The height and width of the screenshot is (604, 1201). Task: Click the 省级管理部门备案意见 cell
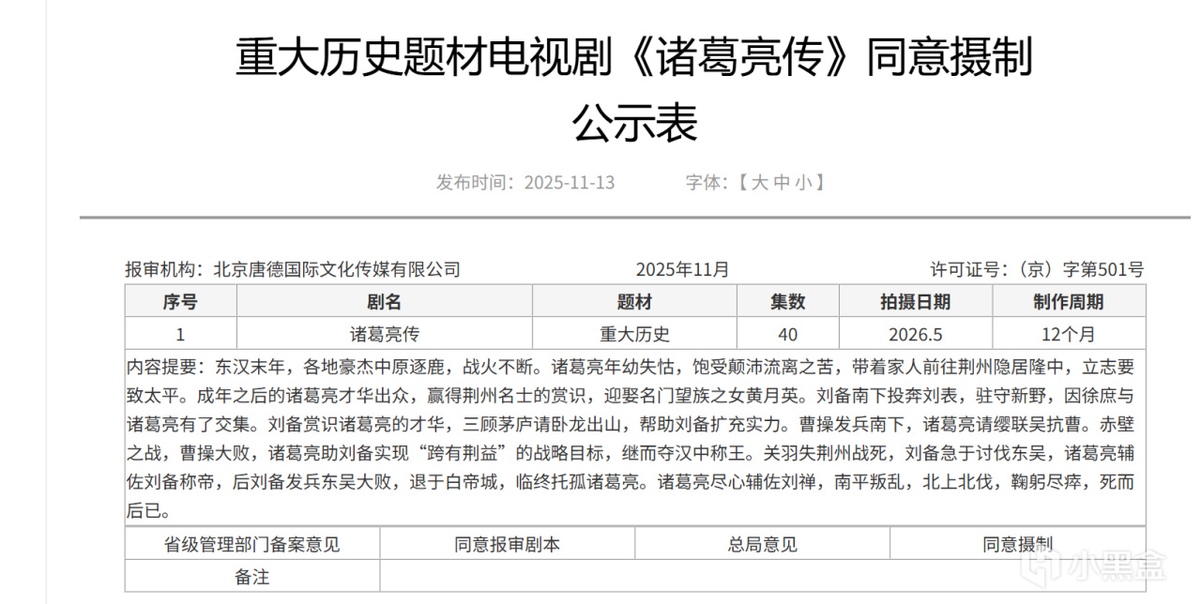[x=252, y=544]
